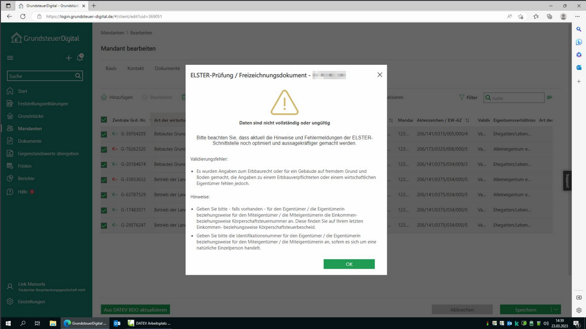Viewport: 586px width, 329px height.
Task: Uncheck the row G-39764205 checkbox
Action: click(104, 134)
